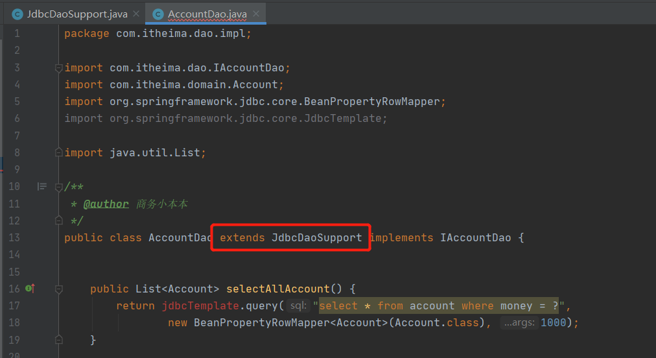656x358 pixels.
Task: Click the return keyword on line 17
Action: click(135, 305)
